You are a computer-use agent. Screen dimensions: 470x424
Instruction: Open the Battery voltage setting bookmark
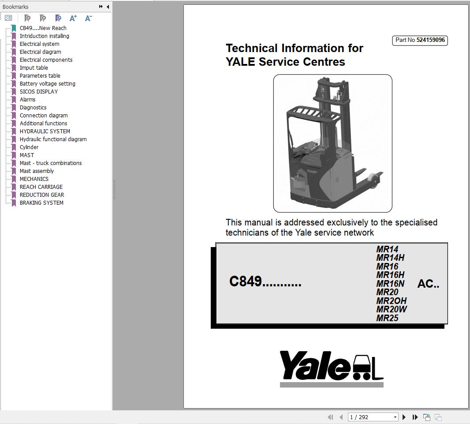tap(47, 84)
